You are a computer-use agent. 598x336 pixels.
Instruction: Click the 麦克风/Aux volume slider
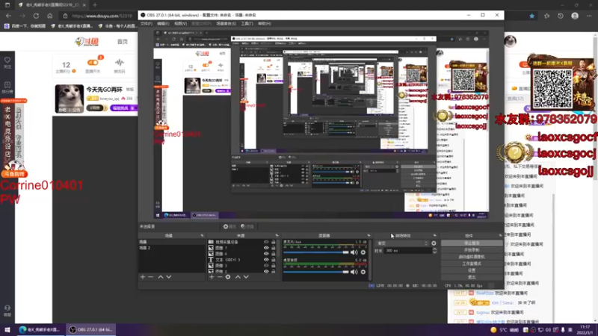pyautogui.click(x=316, y=252)
